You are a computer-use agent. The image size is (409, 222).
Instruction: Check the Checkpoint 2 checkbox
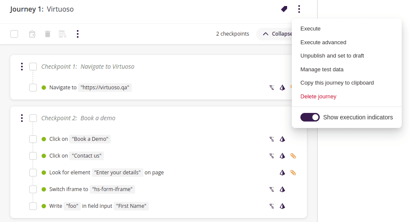pyautogui.click(x=33, y=118)
